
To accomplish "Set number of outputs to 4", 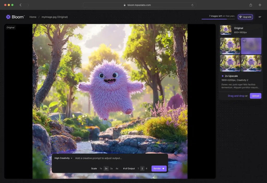I will click(x=147, y=168).
